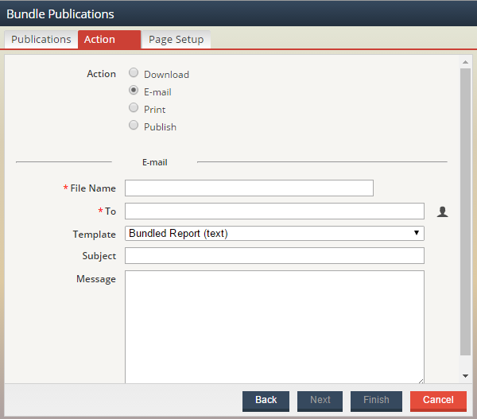
Task: Select the E-mail action option
Action: coord(134,90)
